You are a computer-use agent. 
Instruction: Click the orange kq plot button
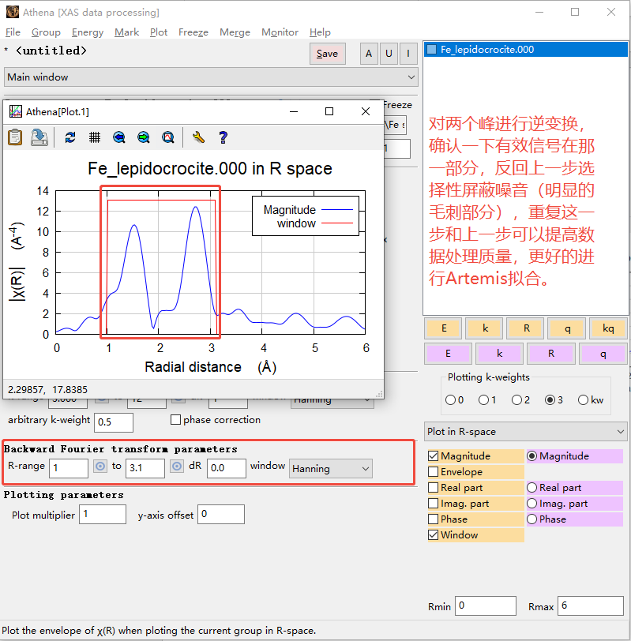pyautogui.click(x=607, y=328)
